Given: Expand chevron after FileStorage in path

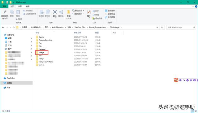Looking at the screenshot, I should 121,27.
